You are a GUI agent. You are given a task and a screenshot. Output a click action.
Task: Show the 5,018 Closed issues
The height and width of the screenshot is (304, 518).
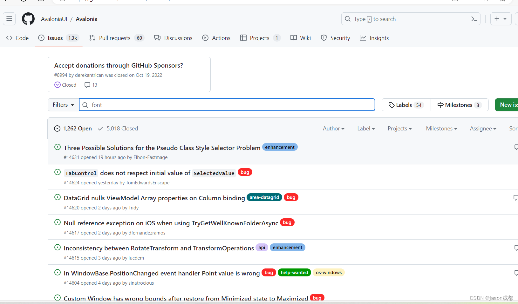[118, 129]
